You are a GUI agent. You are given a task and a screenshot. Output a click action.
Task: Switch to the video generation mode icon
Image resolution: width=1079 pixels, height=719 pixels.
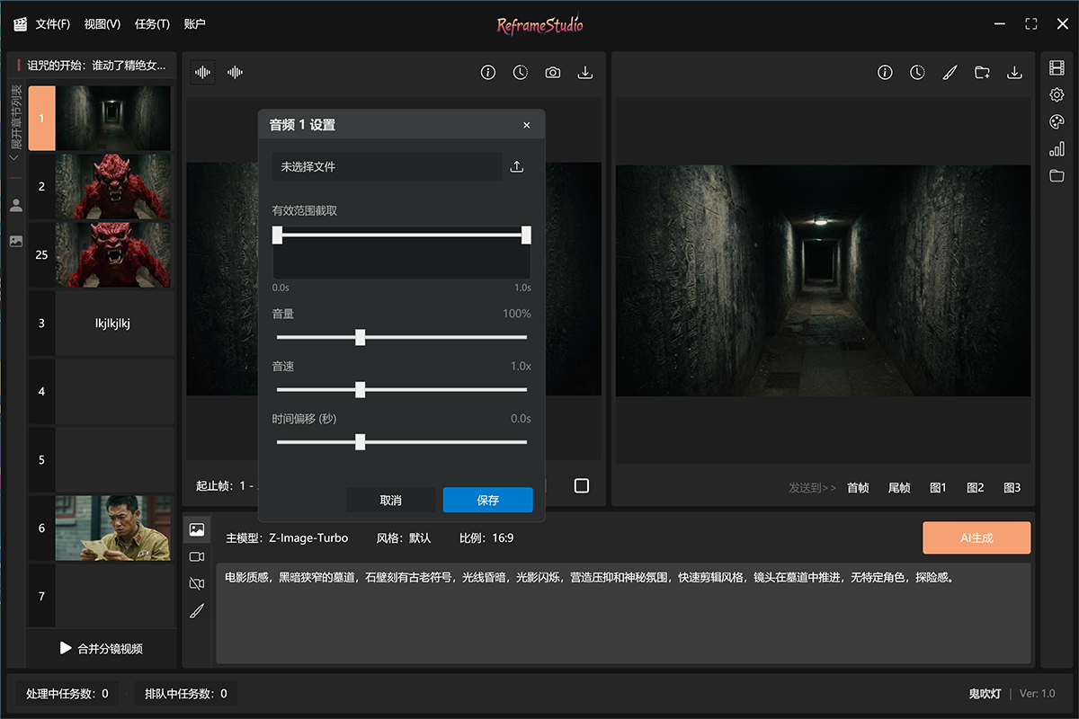(x=197, y=557)
